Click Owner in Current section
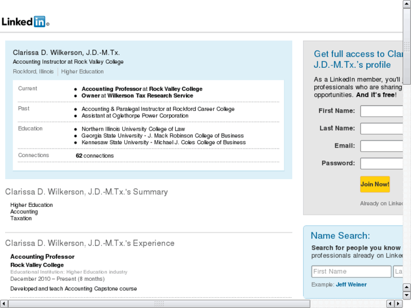 pos(90,96)
